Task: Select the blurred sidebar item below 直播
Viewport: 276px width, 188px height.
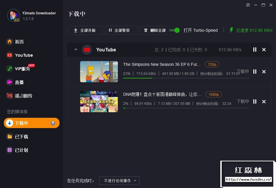Action: [19, 96]
